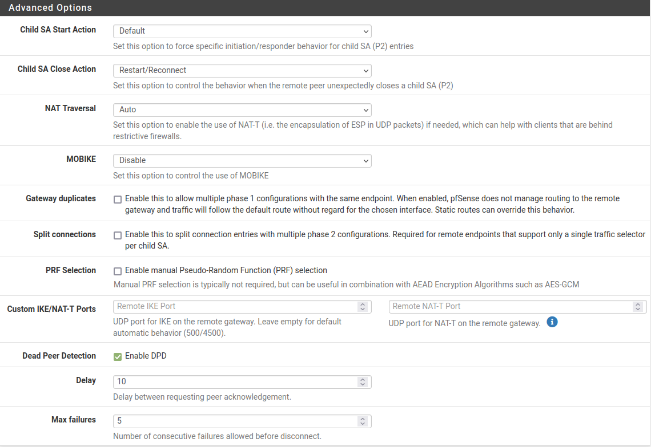651x447 pixels.
Task: Click the Enable DPD label text
Action: tap(146, 356)
